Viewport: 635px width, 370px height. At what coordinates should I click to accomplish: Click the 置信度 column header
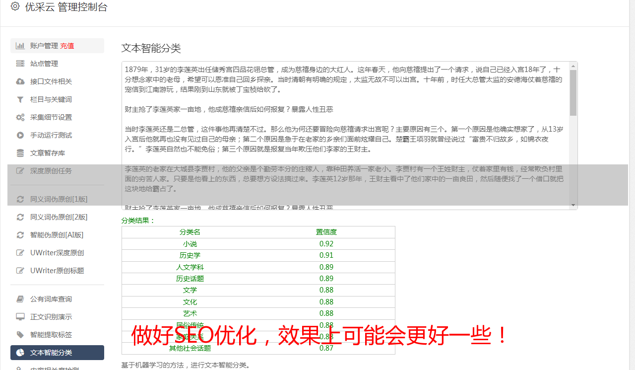point(326,232)
